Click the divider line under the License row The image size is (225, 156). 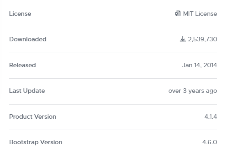click(113, 27)
